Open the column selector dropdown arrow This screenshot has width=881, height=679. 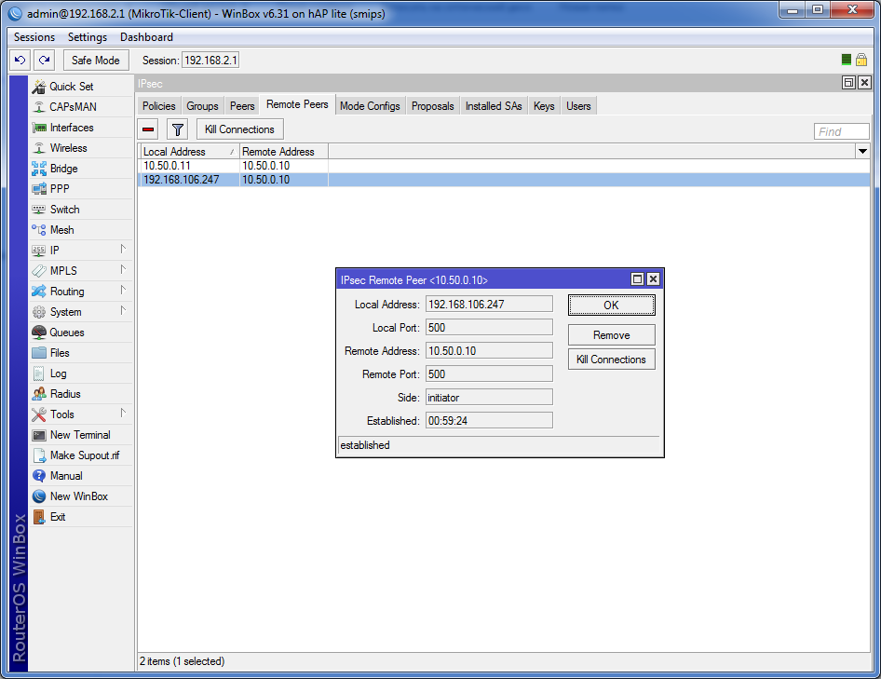click(862, 151)
